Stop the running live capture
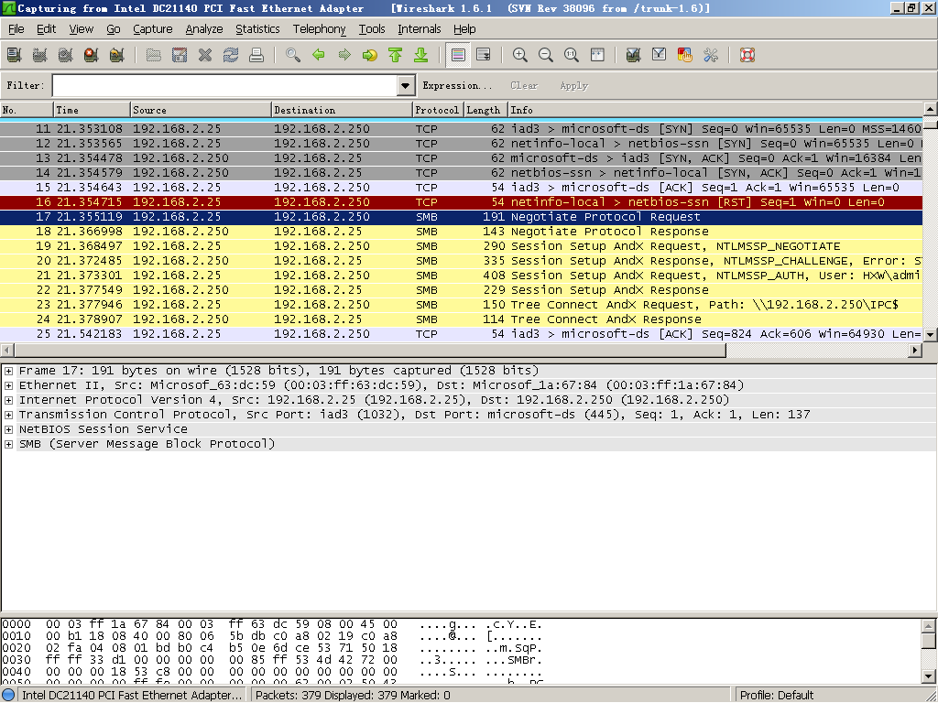 pyautogui.click(x=91, y=55)
